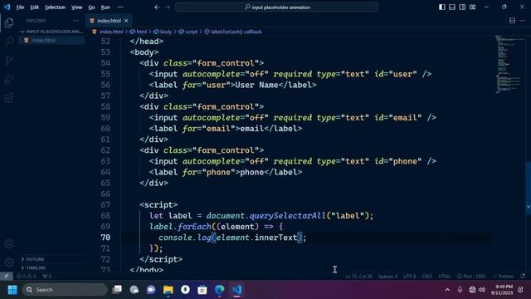This screenshot has height=299, width=531.
Task: Change encoding via UTF-8
Action: 409,277
